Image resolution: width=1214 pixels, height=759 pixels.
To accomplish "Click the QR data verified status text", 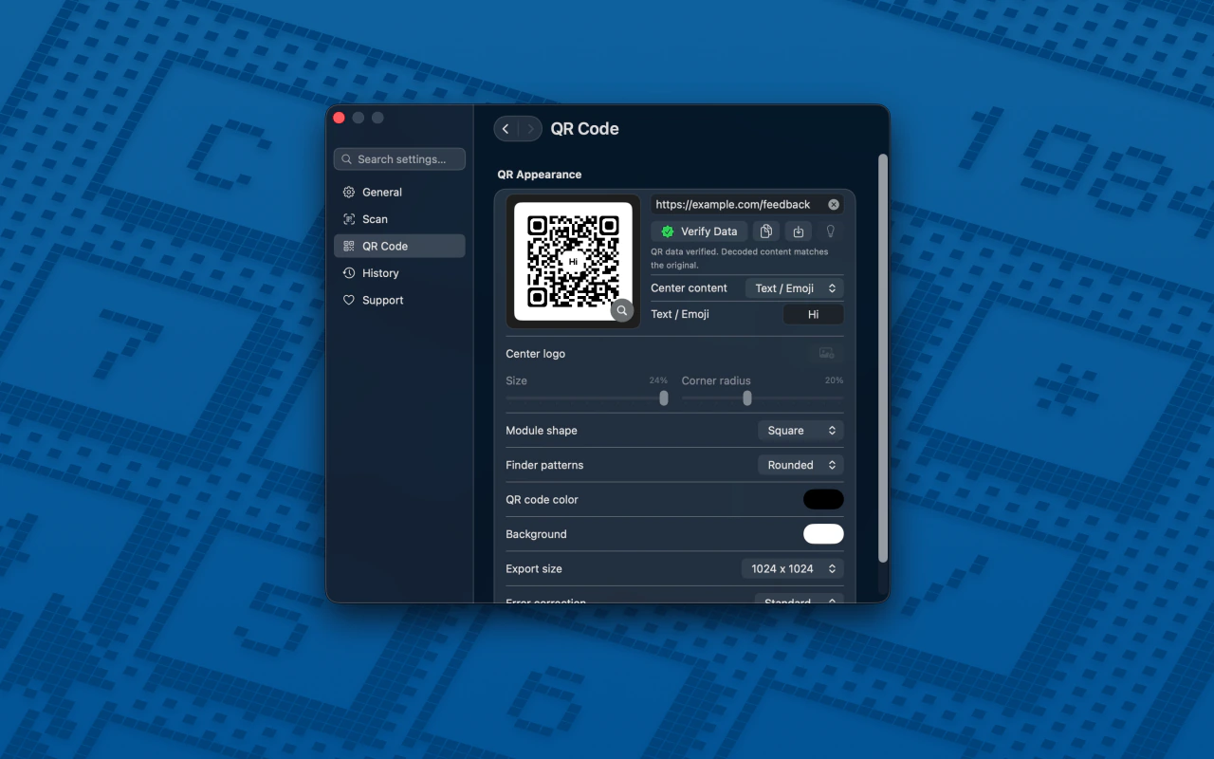I will tap(740, 259).
